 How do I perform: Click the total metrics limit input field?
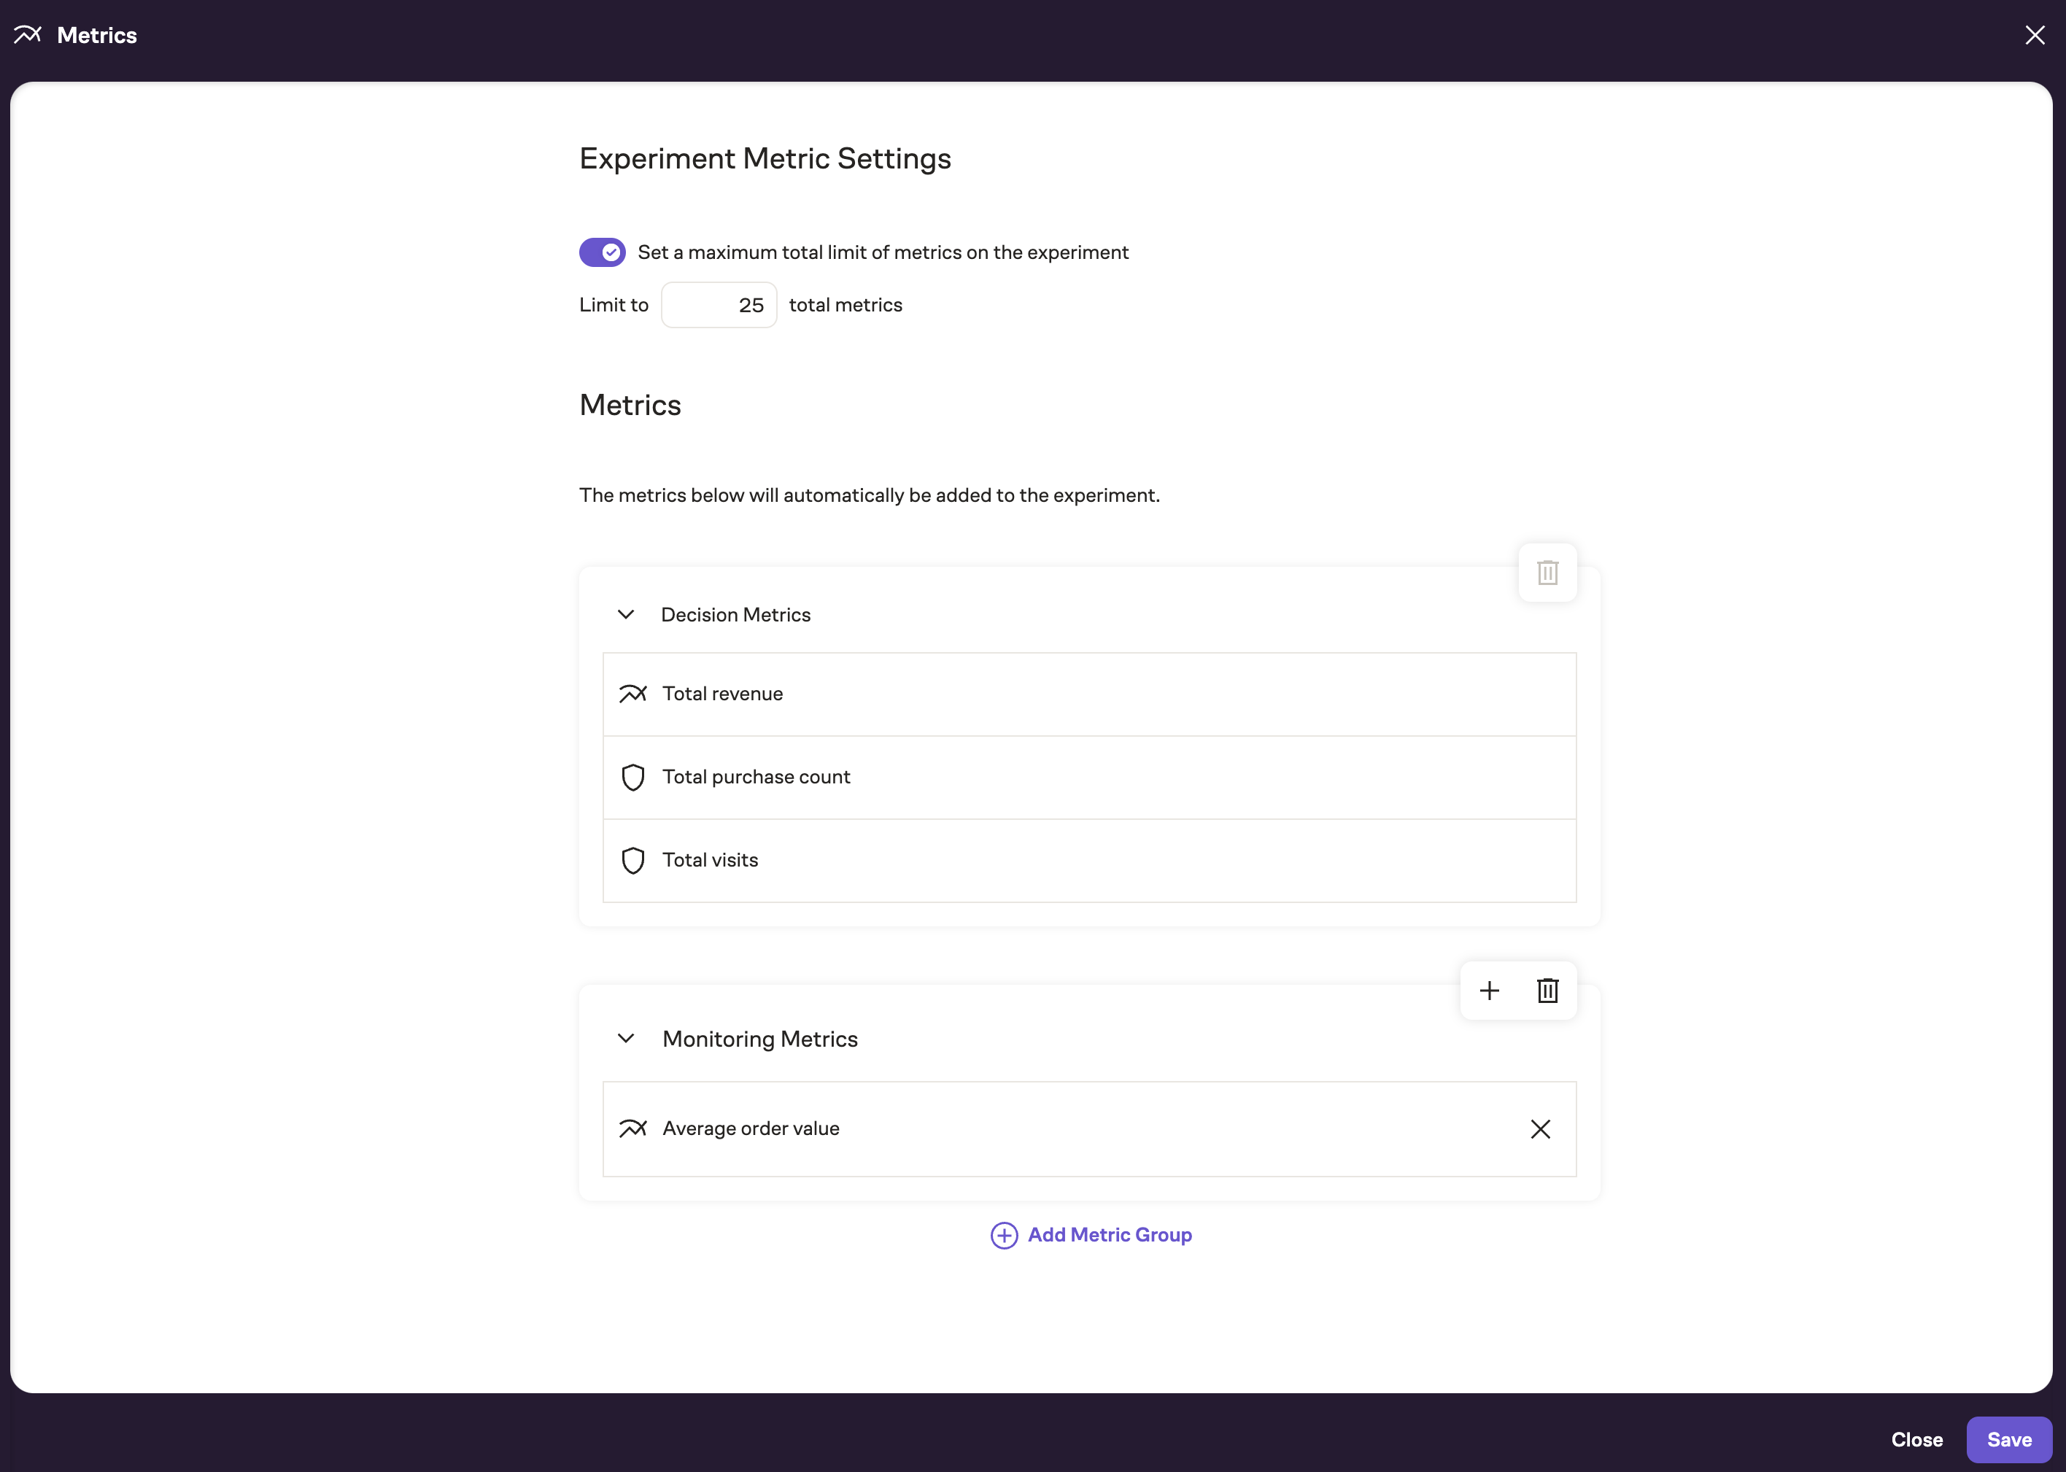(718, 305)
